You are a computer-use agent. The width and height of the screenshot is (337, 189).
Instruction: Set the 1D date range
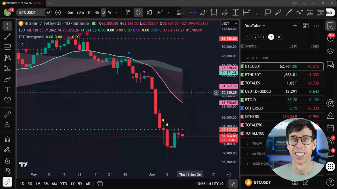tap(22, 184)
